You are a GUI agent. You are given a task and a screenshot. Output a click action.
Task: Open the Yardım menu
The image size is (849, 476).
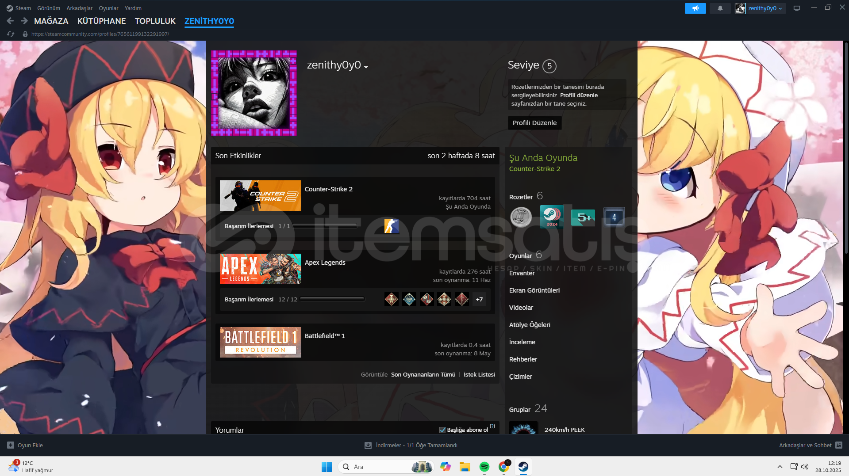pyautogui.click(x=133, y=8)
